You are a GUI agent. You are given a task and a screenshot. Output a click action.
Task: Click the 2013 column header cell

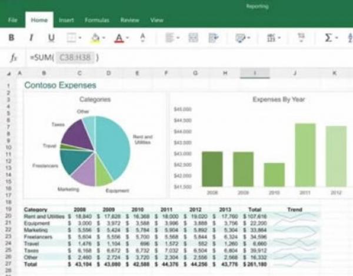[225, 209]
